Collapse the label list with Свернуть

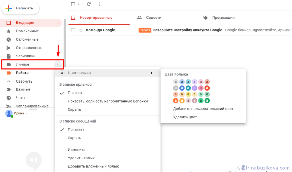(24, 81)
